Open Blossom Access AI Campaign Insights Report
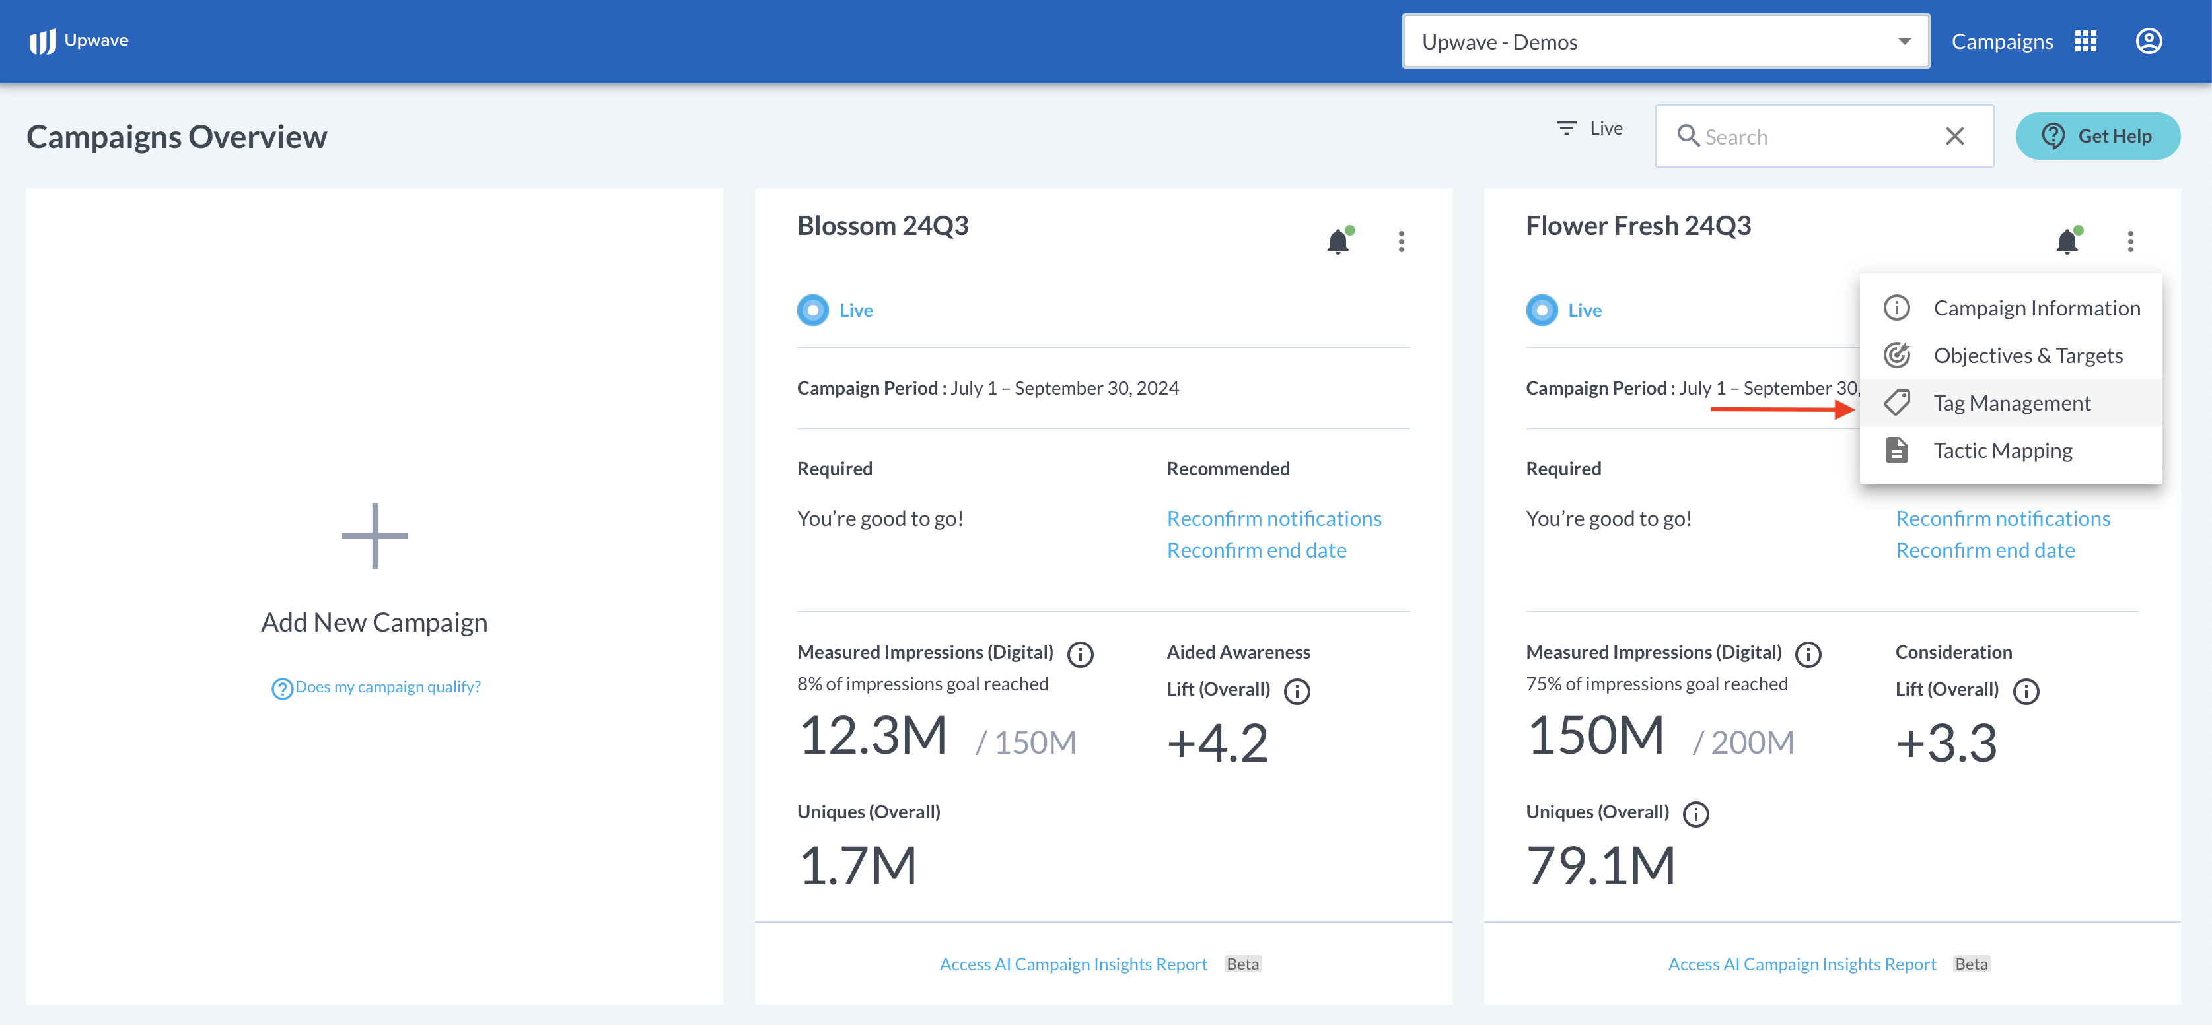This screenshot has height=1025, width=2212. (1073, 965)
